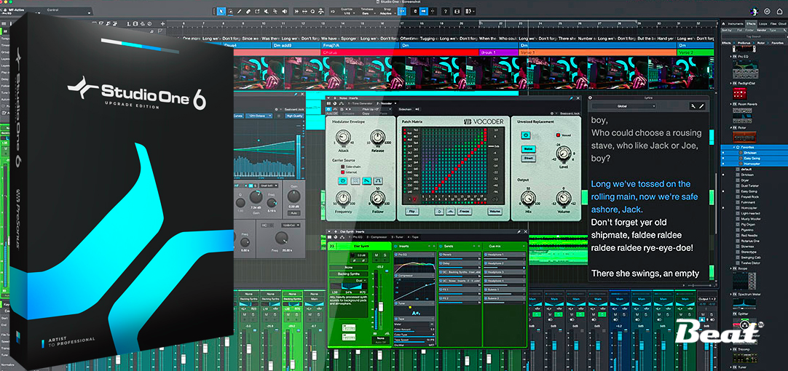Toggle the Side-chain carrier source
This screenshot has width=788, height=371.
(x=344, y=165)
